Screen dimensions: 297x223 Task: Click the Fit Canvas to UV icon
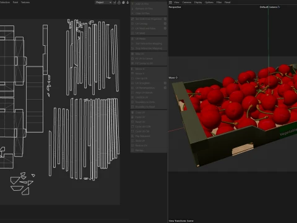132,63
